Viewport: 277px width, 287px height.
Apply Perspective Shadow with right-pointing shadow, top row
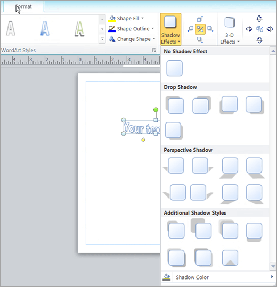[x=202, y=166]
